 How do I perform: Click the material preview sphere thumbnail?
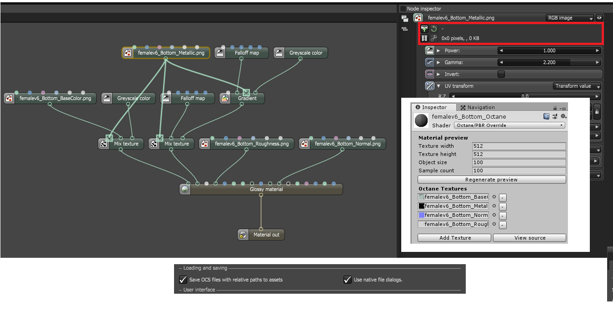click(422, 120)
